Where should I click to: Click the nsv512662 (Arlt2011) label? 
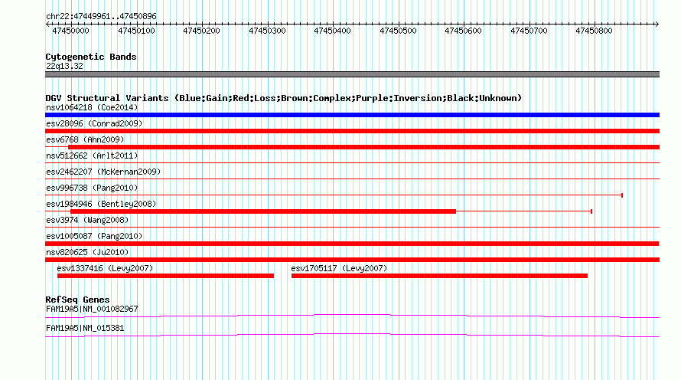[92, 156]
